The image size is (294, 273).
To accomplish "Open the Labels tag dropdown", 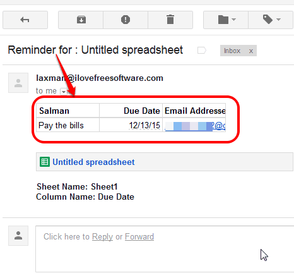I will (x=271, y=20).
